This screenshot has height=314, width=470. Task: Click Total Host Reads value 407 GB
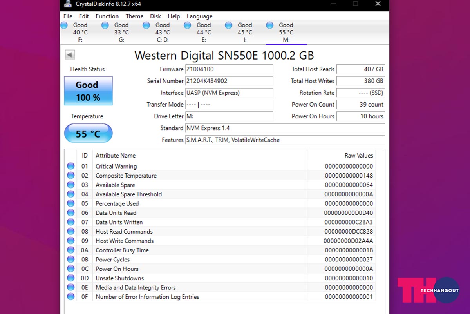361,69
